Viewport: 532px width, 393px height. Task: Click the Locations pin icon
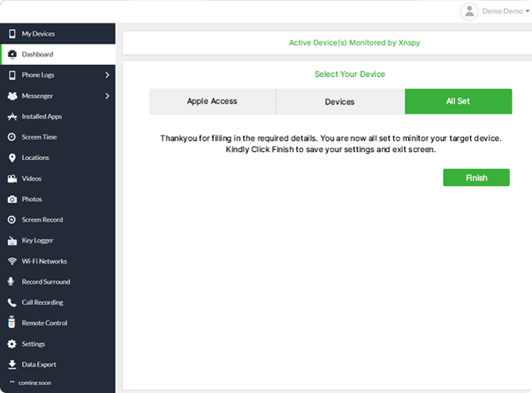(12, 158)
